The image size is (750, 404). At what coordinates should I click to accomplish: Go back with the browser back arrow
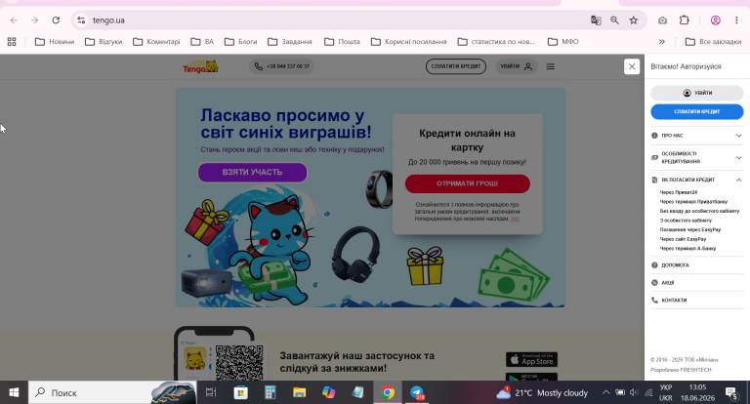(x=14, y=20)
